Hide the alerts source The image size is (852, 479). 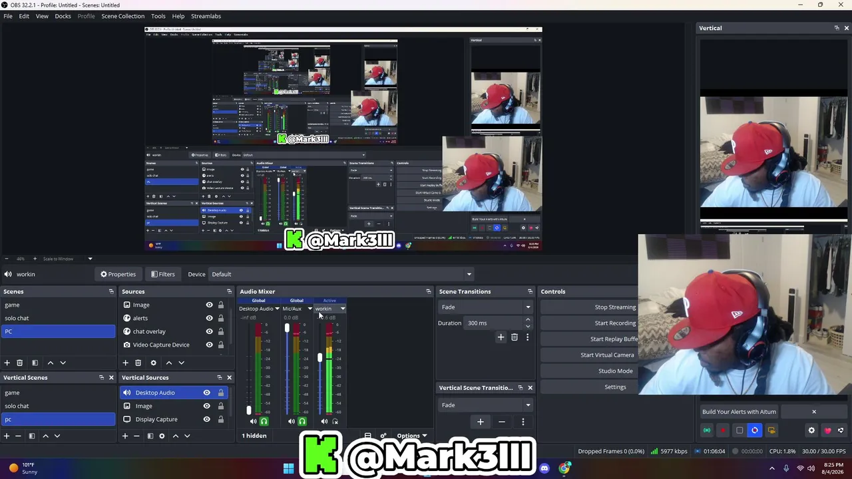[209, 318]
